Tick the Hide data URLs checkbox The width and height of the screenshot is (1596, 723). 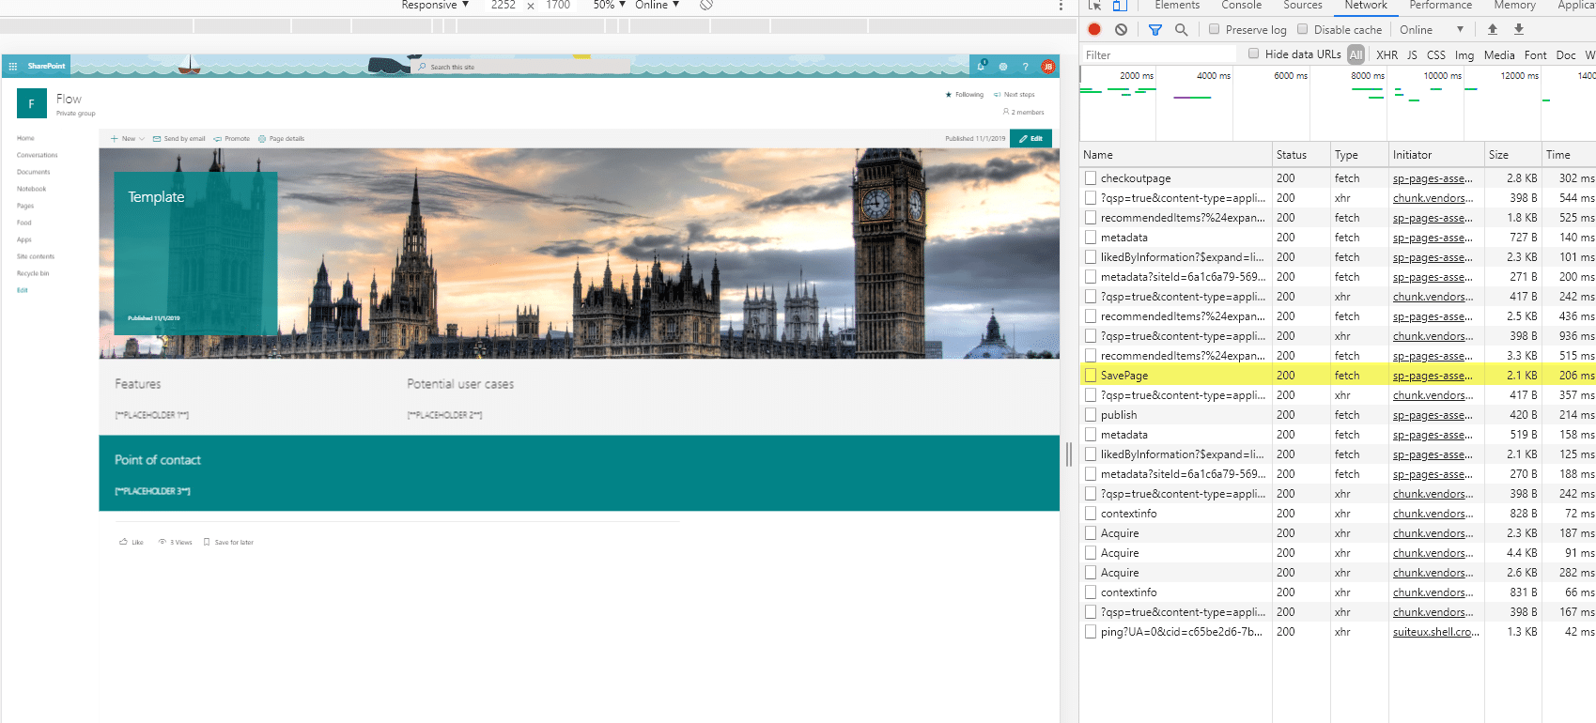click(1253, 54)
